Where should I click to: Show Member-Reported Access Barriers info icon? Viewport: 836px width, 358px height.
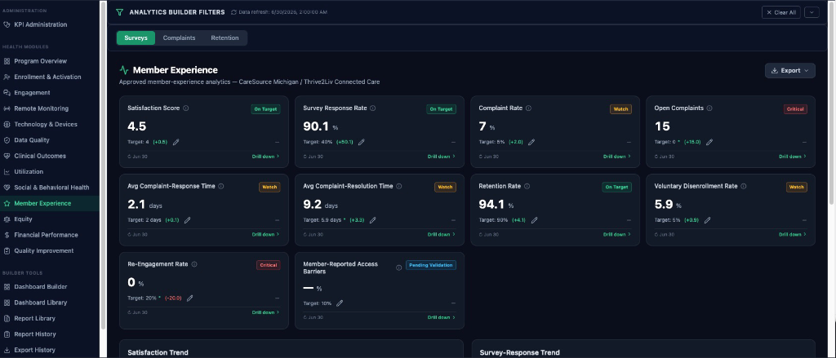point(398,268)
